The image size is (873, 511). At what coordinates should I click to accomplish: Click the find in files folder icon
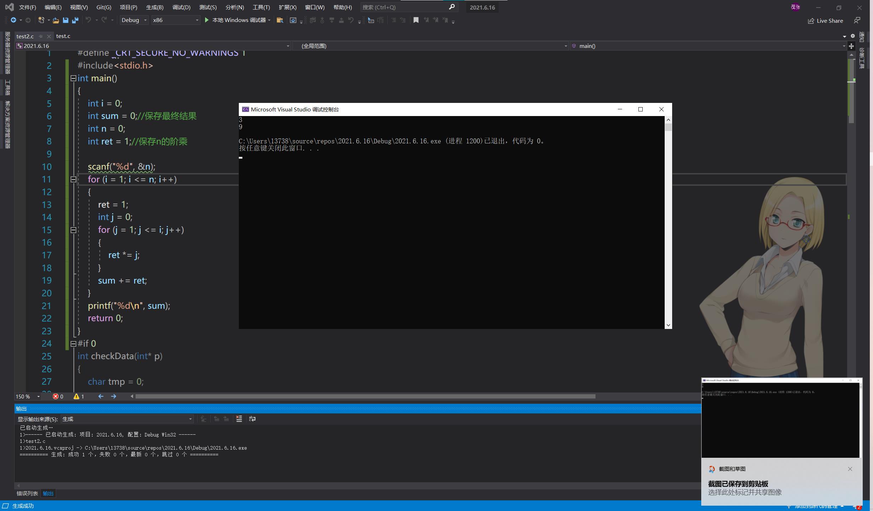click(280, 20)
